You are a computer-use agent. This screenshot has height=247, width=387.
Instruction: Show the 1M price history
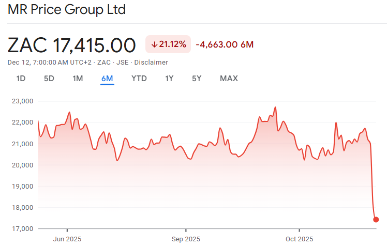pyautogui.click(x=78, y=79)
